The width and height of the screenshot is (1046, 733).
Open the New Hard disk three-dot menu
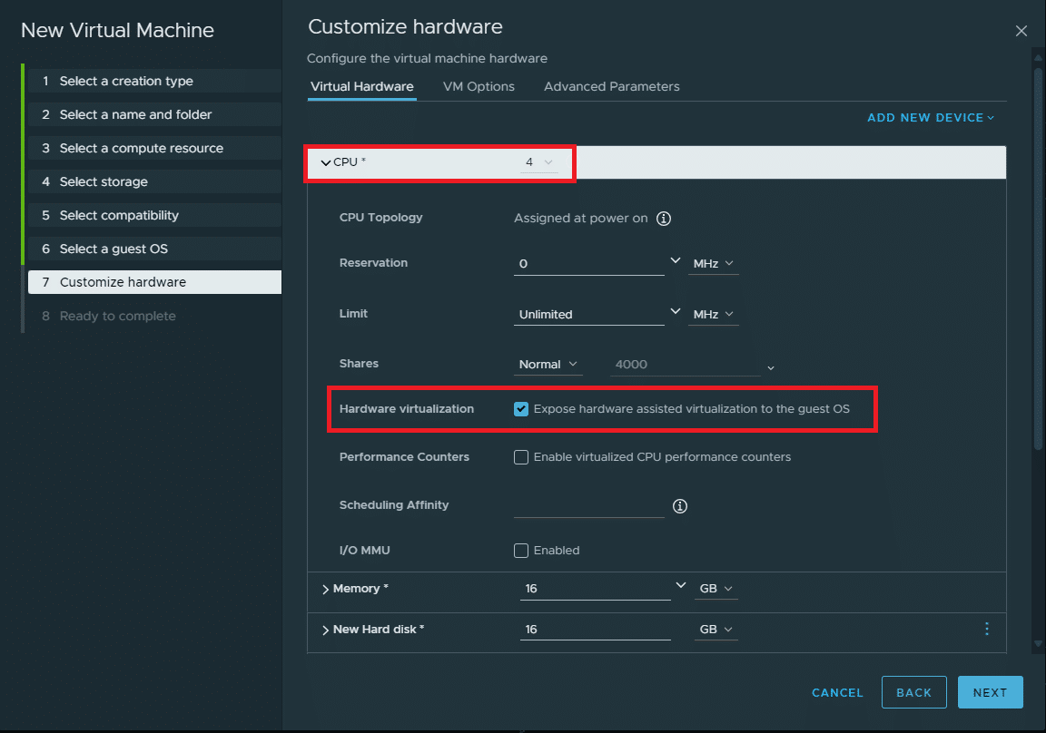(987, 629)
